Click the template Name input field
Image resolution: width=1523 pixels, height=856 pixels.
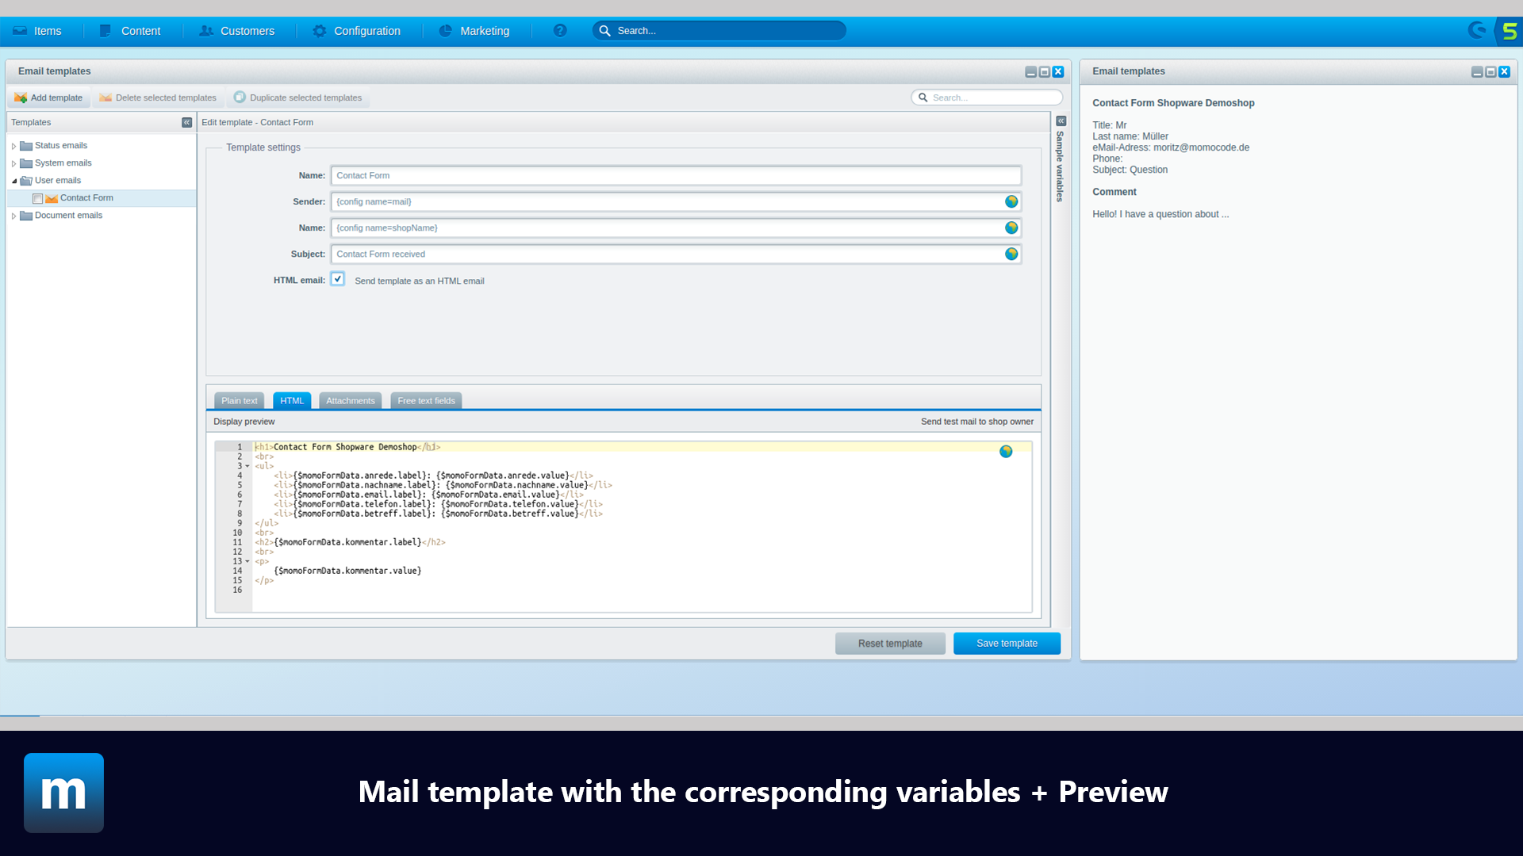[676, 176]
